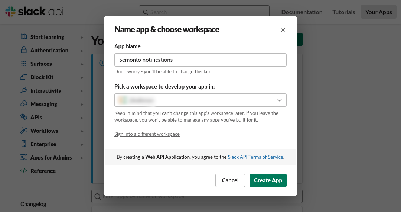Click the Slack API logo

tap(34, 12)
